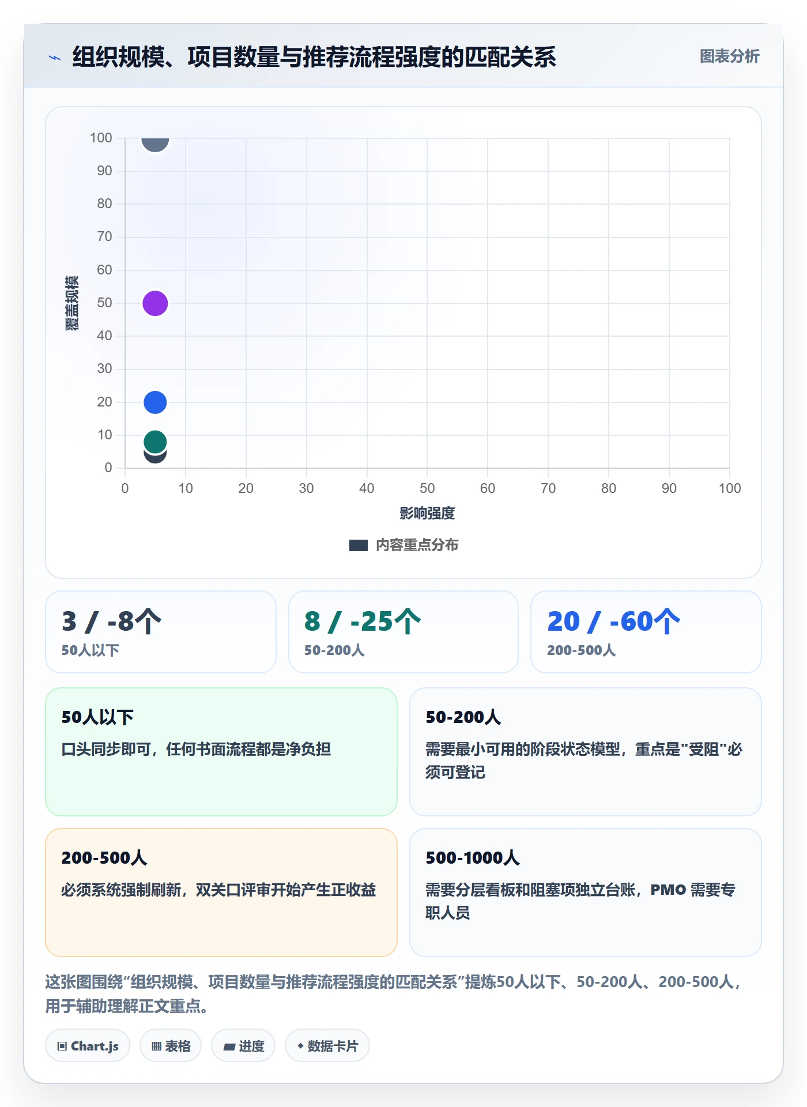The width and height of the screenshot is (807, 1107).
Task: Click the lightning bolt icon beside the title
Action: pos(55,58)
